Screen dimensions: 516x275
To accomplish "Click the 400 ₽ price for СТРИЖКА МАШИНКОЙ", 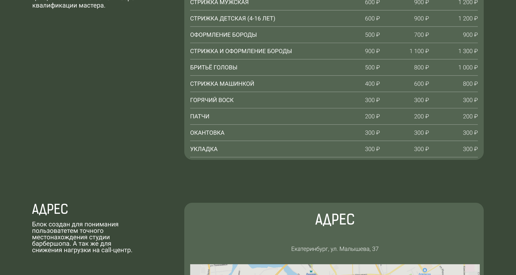I will (x=372, y=84).
